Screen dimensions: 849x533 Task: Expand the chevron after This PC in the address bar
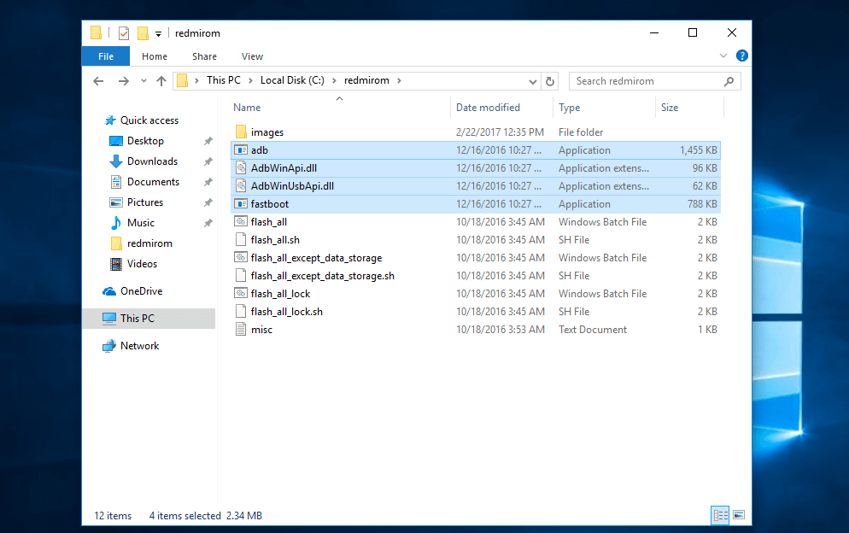click(x=250, y=80)
